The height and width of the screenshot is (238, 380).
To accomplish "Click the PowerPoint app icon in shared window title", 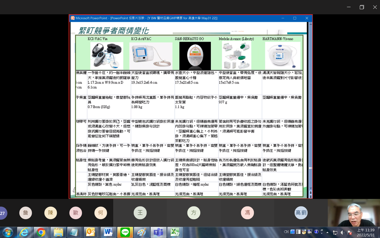I will click(x=72, y=18).
